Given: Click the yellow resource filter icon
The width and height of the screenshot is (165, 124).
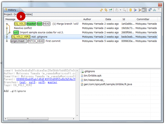Looking at the screenshot, I should (130, 10).
